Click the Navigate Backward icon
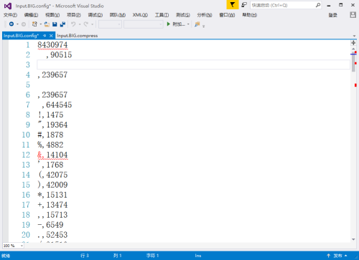The height and width of the screenshot is (260, 359). pyautogui.click(x=11, y=24)
